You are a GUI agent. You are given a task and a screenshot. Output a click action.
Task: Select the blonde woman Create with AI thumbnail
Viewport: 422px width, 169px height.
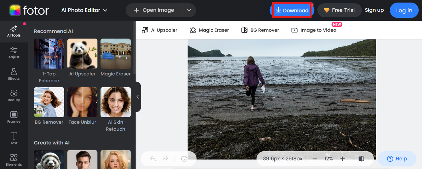click(116, 159)
